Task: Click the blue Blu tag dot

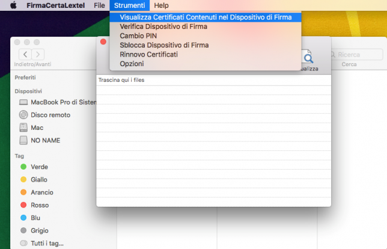Action: [23, 218]
